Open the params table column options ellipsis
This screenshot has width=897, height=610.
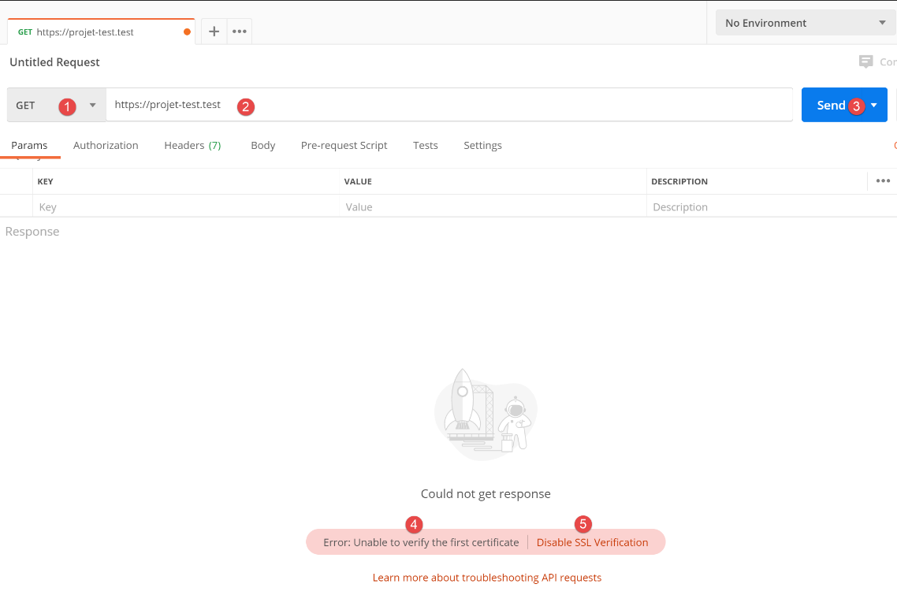pyautogui.click(x=883, y=181)
